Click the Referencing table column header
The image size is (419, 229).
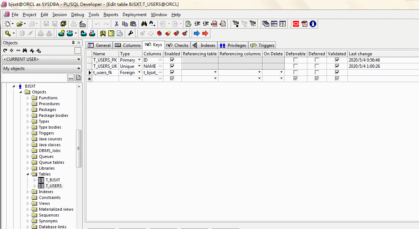coord(200,53)
